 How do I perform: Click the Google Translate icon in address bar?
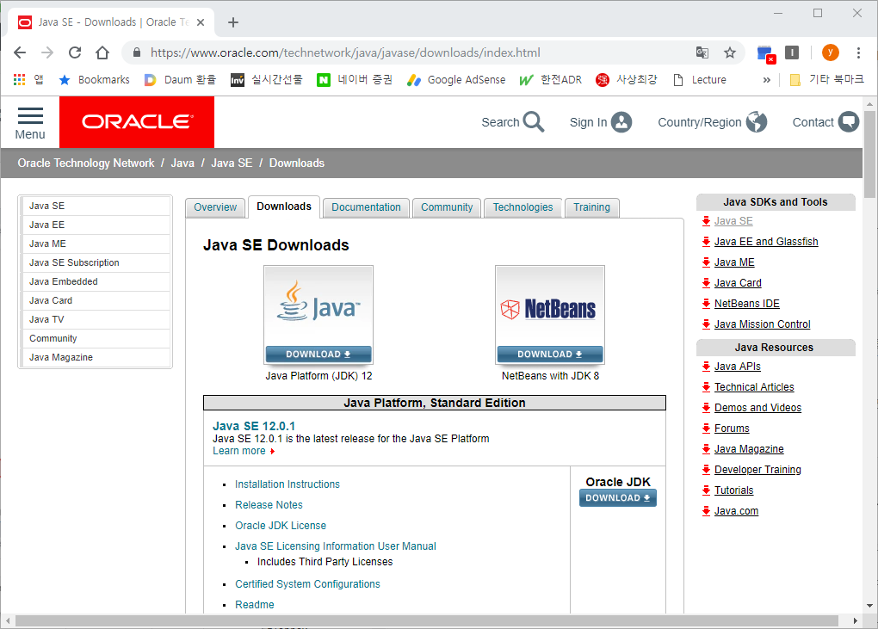tap(702, 52)
